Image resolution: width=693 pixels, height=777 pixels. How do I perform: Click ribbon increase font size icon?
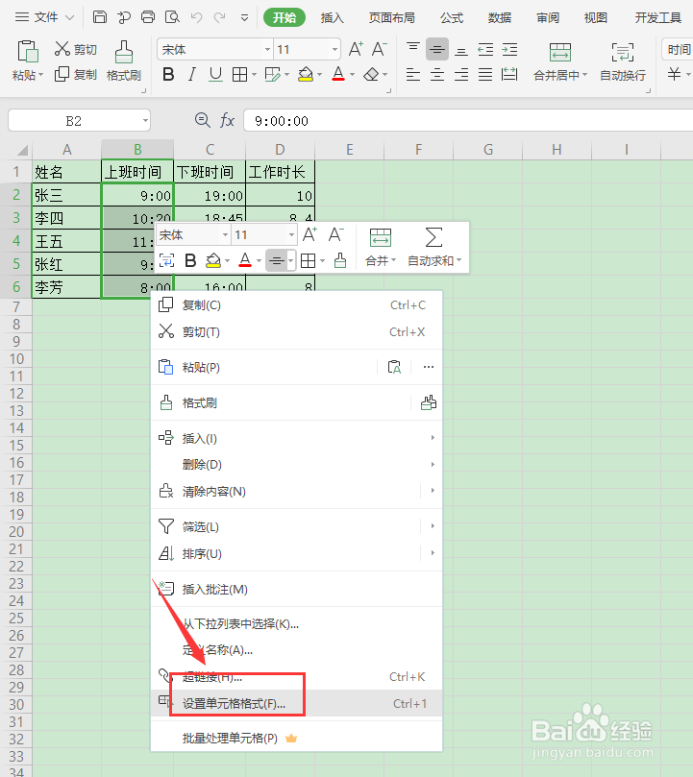point(356,49)
